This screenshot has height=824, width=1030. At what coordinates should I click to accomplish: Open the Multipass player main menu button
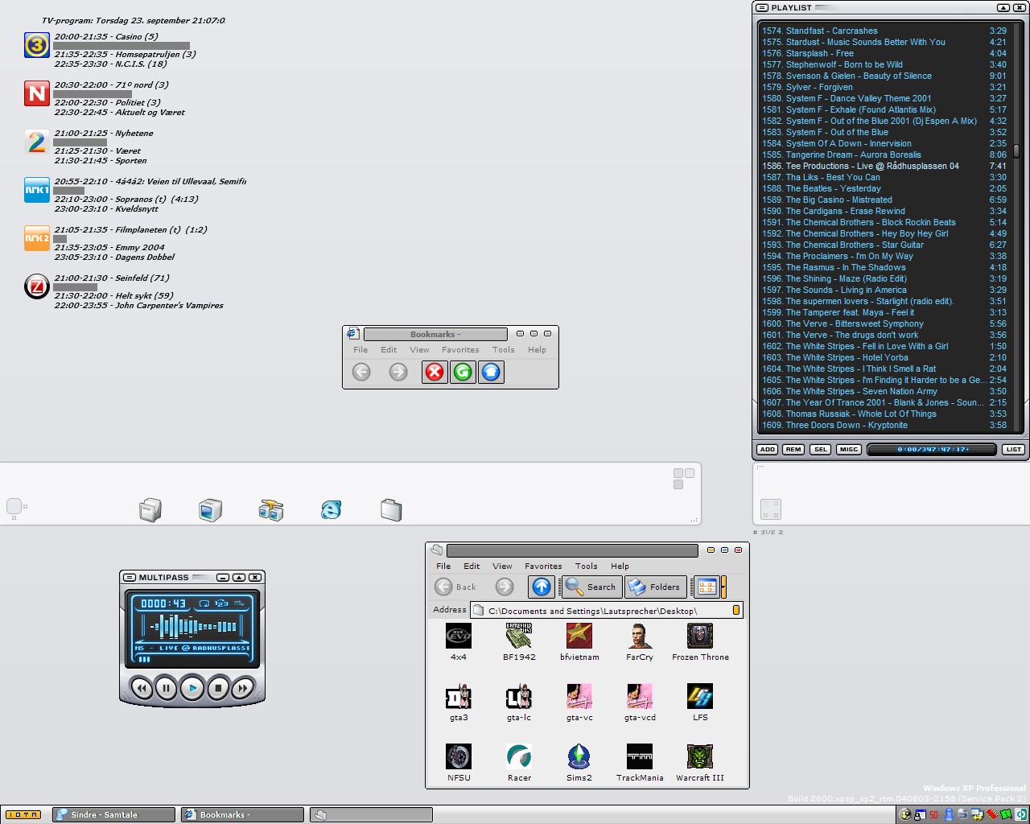coord(130,578)
